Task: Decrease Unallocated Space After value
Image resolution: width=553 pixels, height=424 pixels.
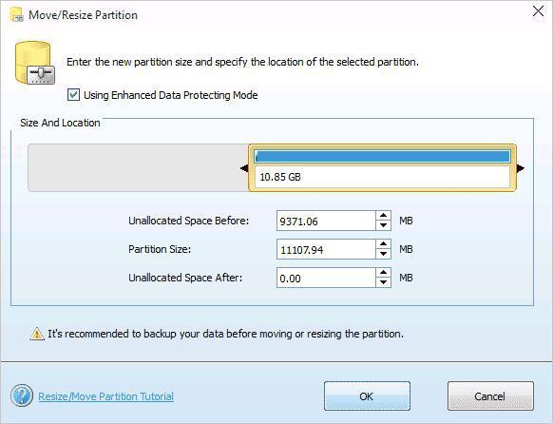Action: [383, 282]
